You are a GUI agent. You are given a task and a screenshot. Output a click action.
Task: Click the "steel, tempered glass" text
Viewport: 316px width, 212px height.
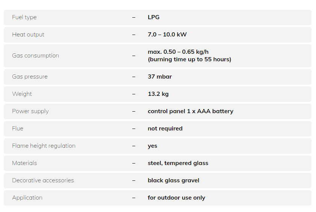tap(178, 163)
